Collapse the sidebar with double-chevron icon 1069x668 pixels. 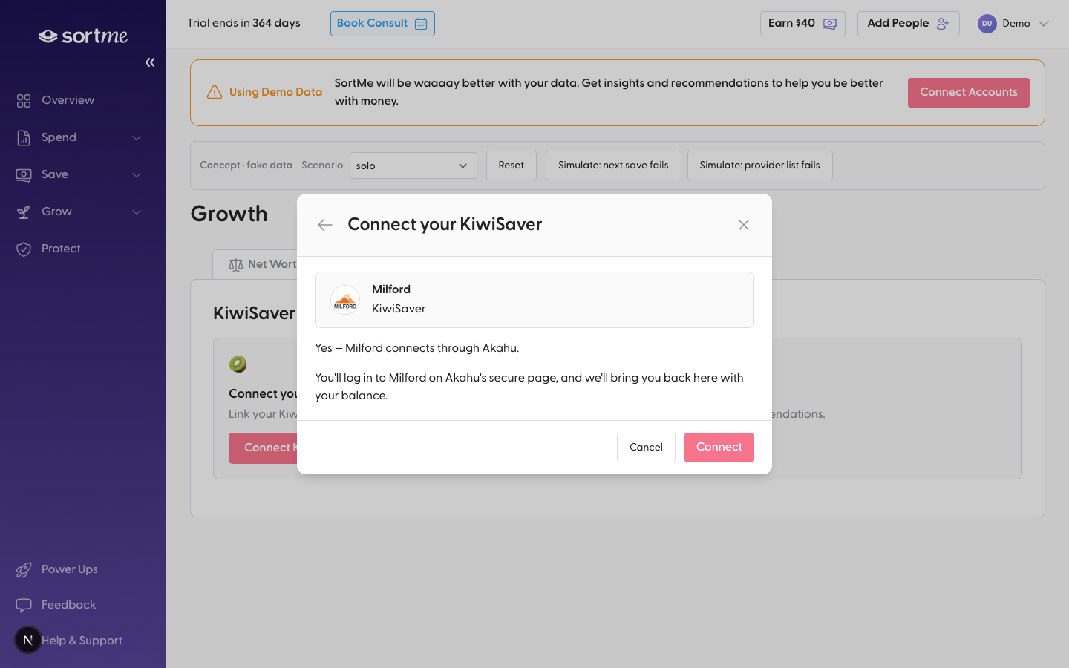point(150,62)
